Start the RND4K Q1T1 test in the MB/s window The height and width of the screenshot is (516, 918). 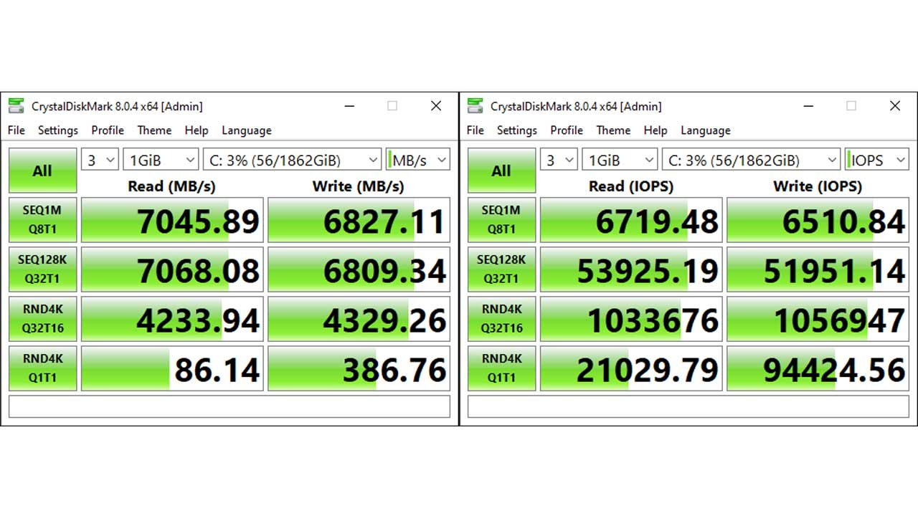[x=42, y=368]
